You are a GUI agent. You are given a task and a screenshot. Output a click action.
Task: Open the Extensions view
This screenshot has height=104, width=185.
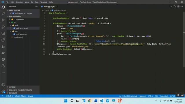(3, 40)
